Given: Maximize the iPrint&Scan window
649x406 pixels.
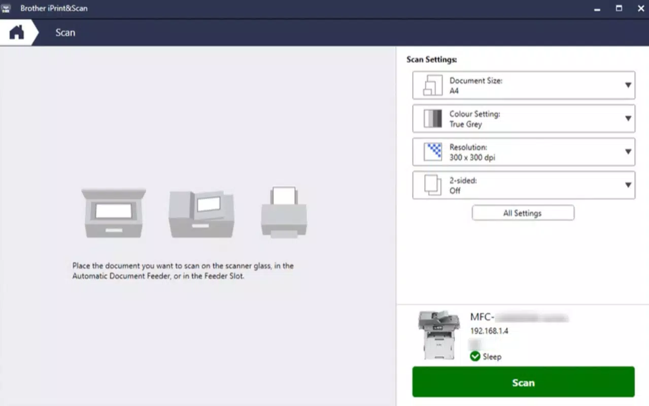Looking at the screenshot, I should pyautogui.click(x=619, y=8).
